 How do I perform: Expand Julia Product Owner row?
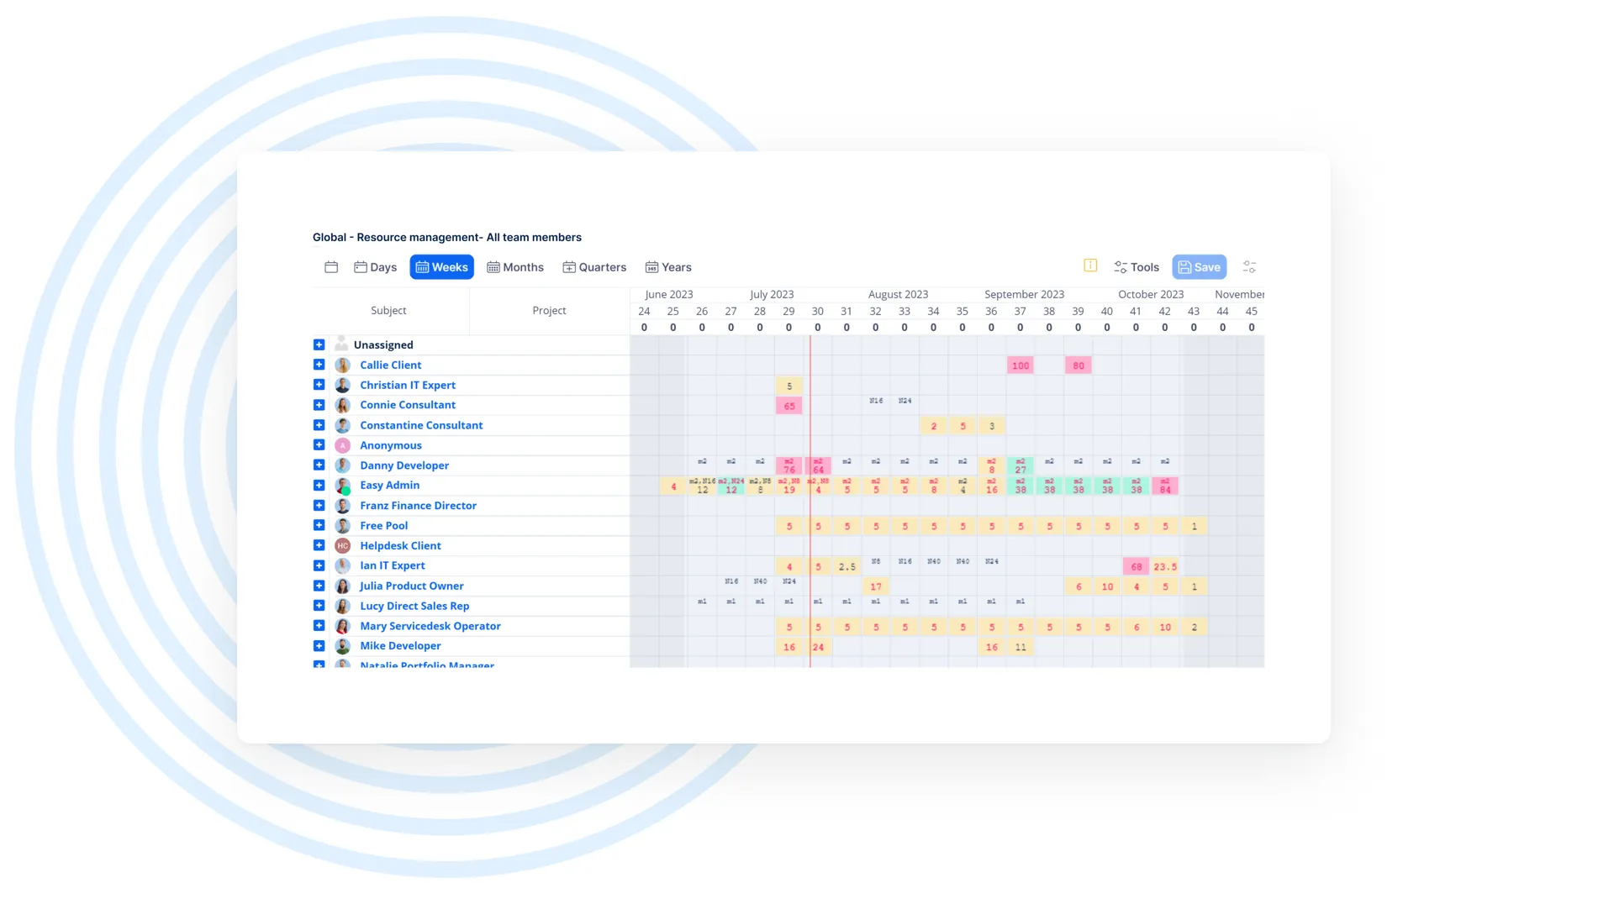pos(319,586)
